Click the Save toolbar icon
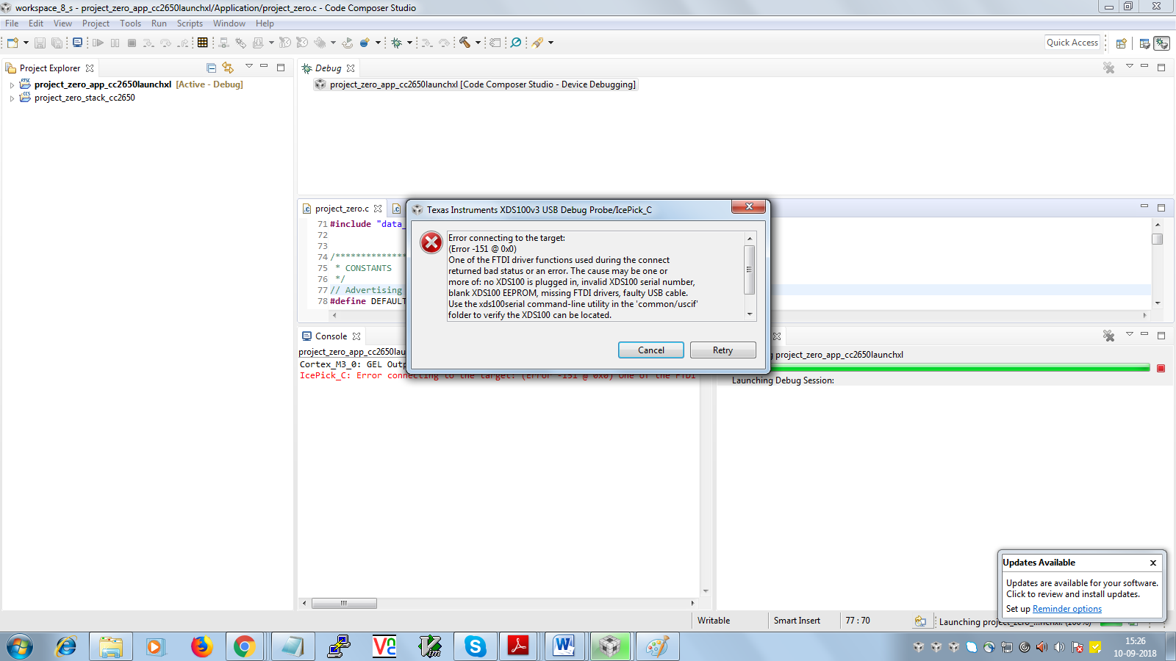The image size is (1176, 661). coord(40,43)
